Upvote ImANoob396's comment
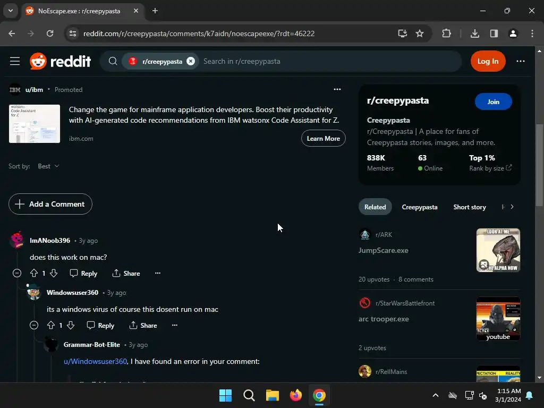Image resolution: width=544 pixels, height=408 pixels. (x=34, y=274)
